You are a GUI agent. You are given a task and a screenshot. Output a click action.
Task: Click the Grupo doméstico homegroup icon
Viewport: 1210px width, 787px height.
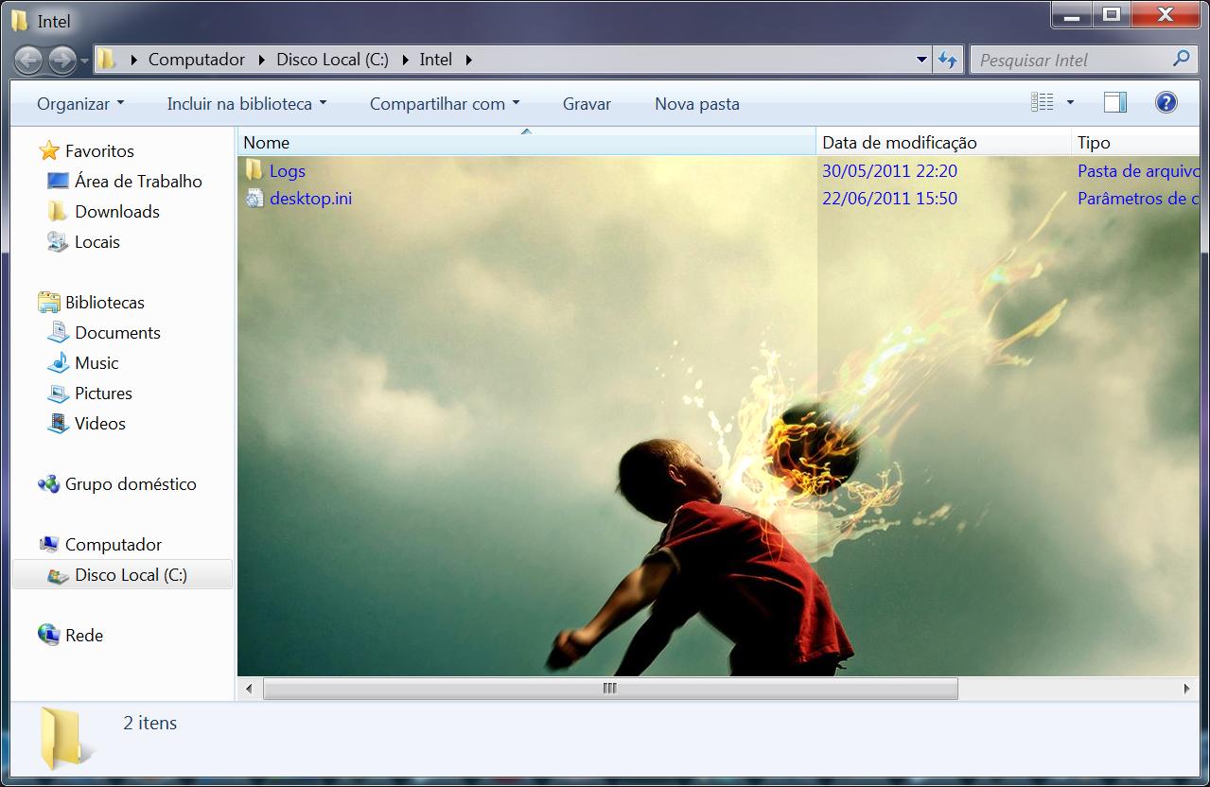(x=49, y=484)
